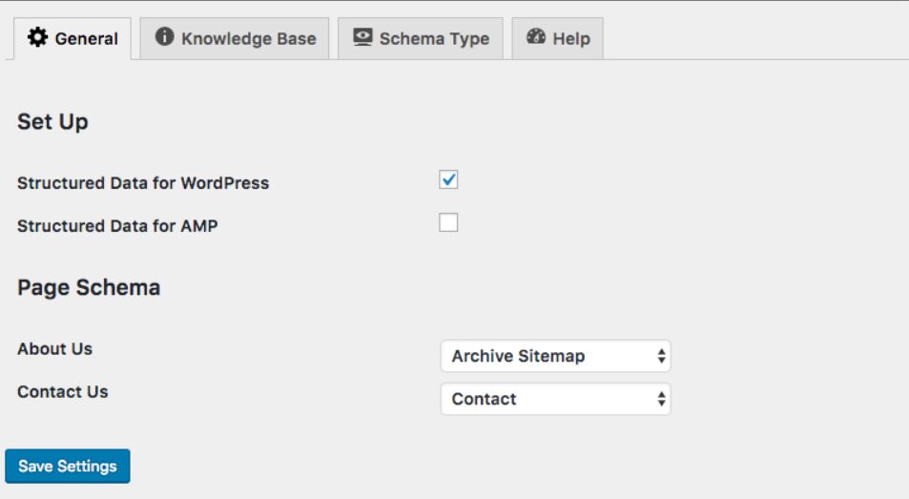This screenshot has height=499, width=909.
Task: Click the Structured Data for WordPress label
Action: click(x=143, y=183)
